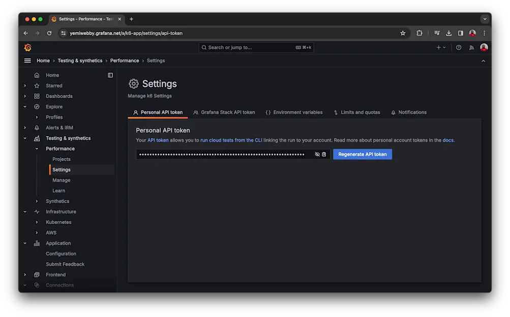Open the plus New dropdown
This screenshot has width=510, height=317.
[x=441, y=47]
